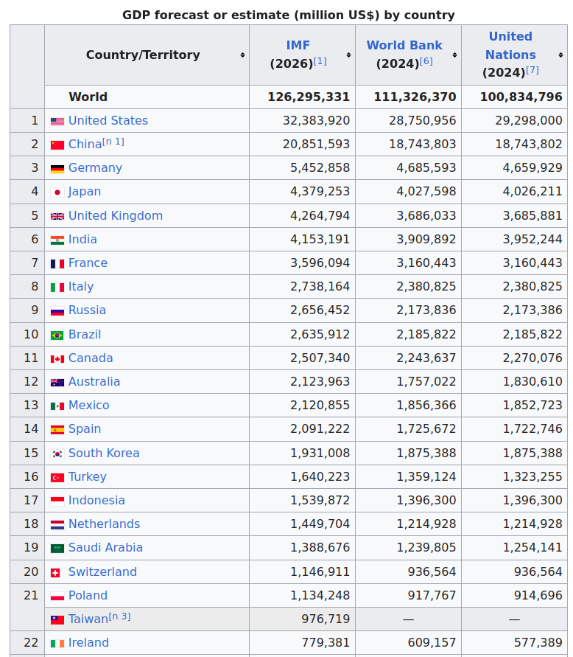Sort table by Country/Territory column arrows
The height and width of the screenshot is (657, 573).
point(242,55)
